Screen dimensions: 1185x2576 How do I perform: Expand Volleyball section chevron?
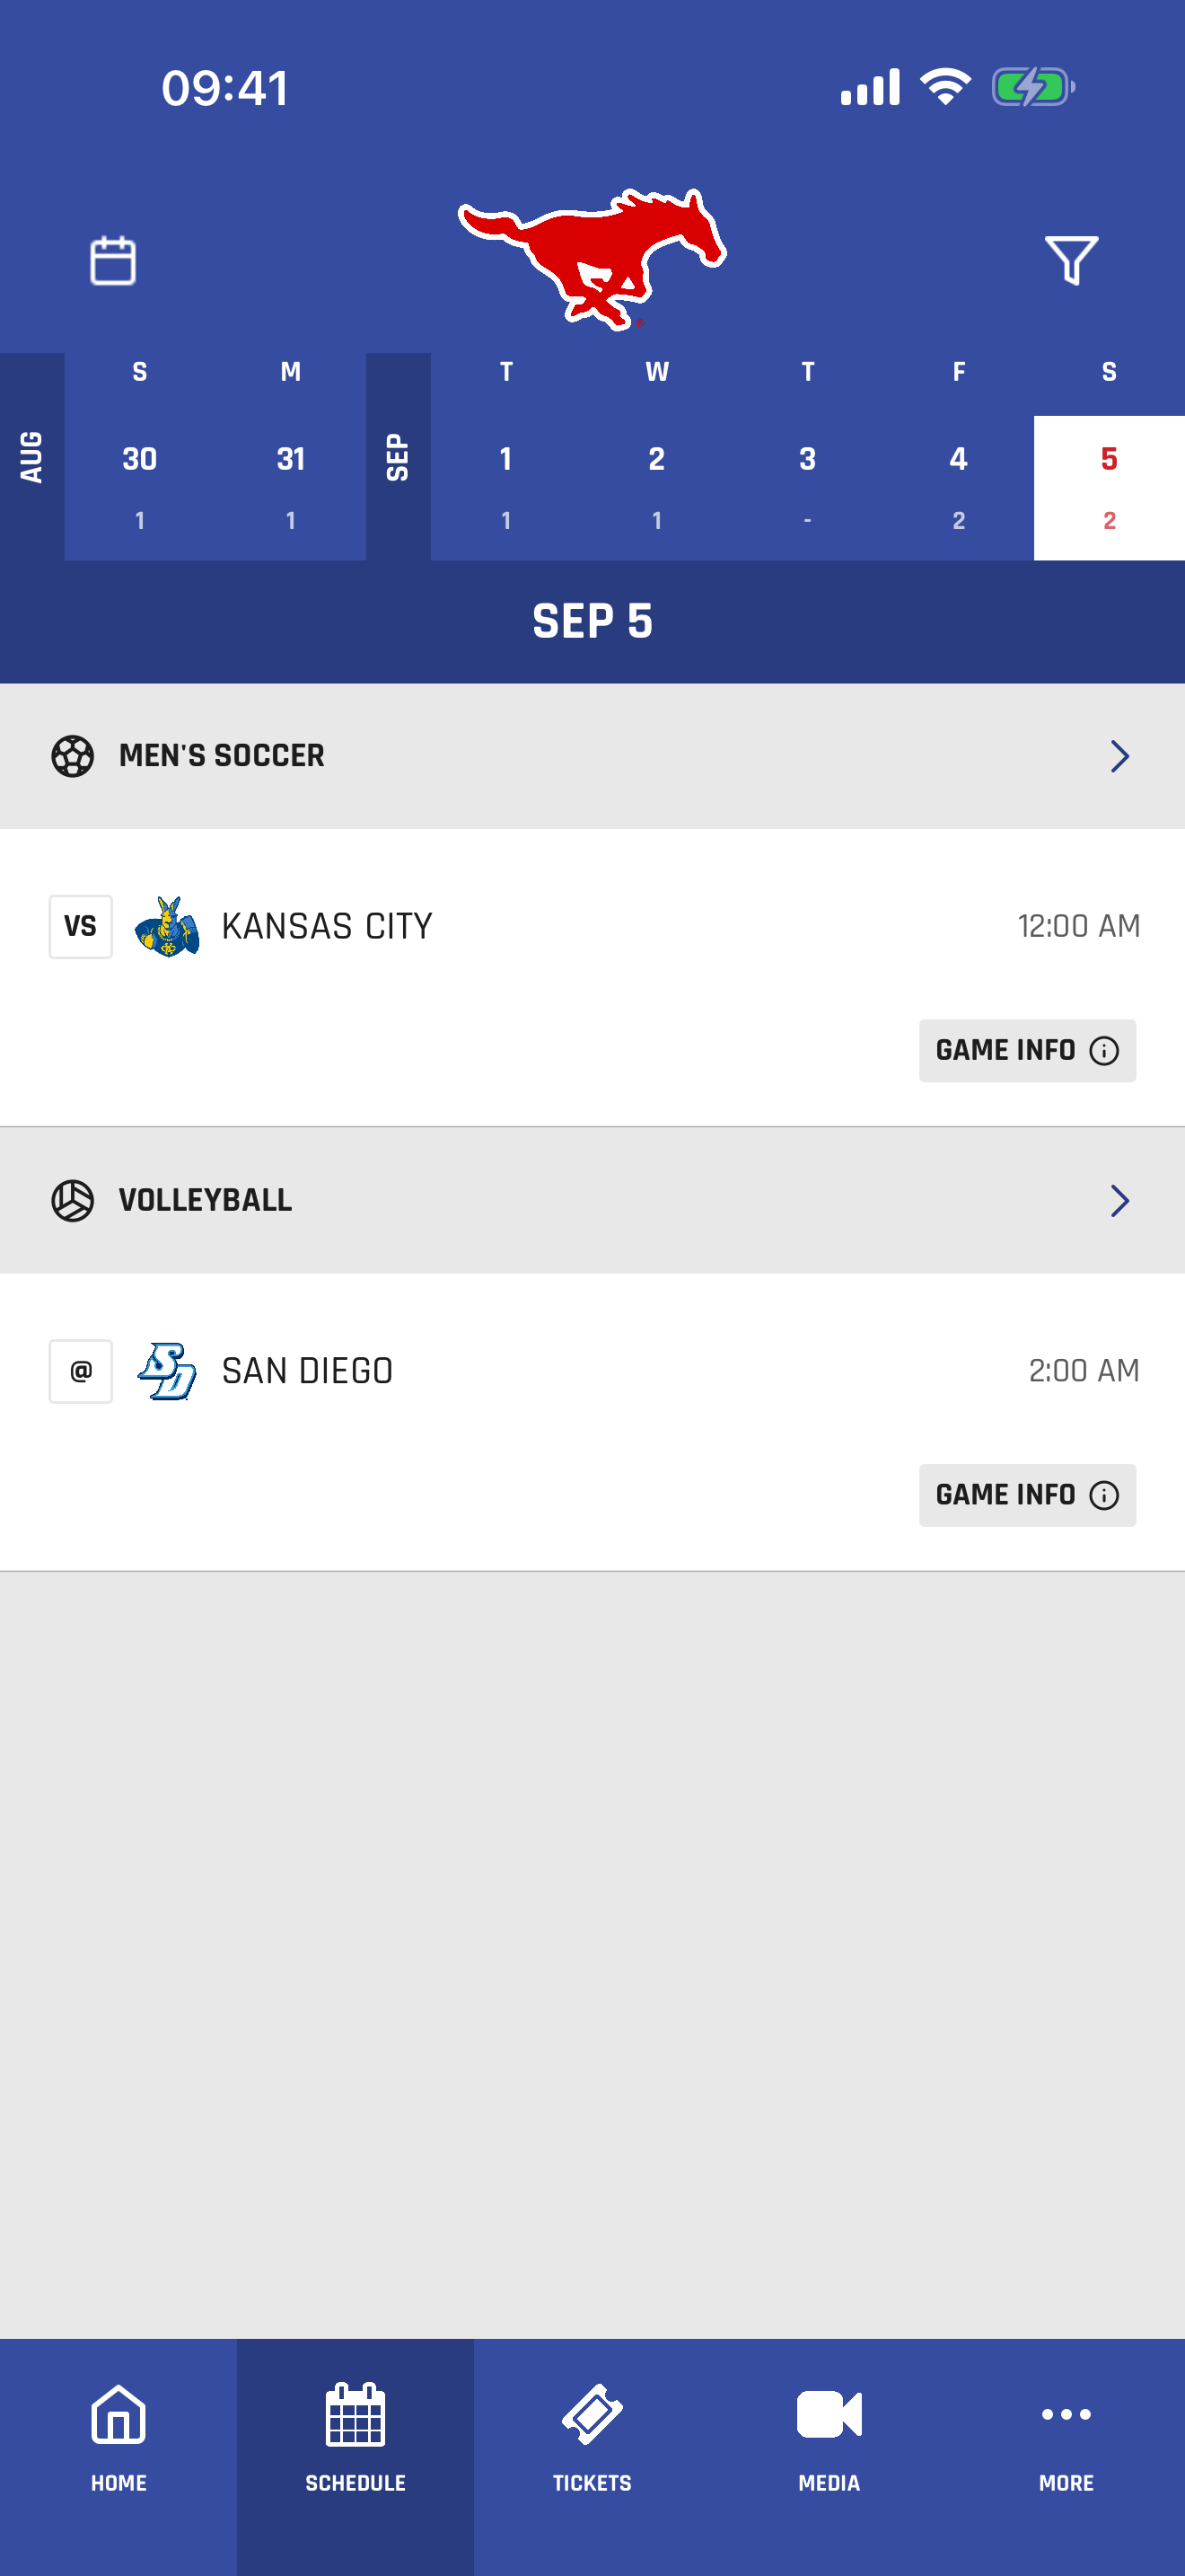(1120, 1200)
